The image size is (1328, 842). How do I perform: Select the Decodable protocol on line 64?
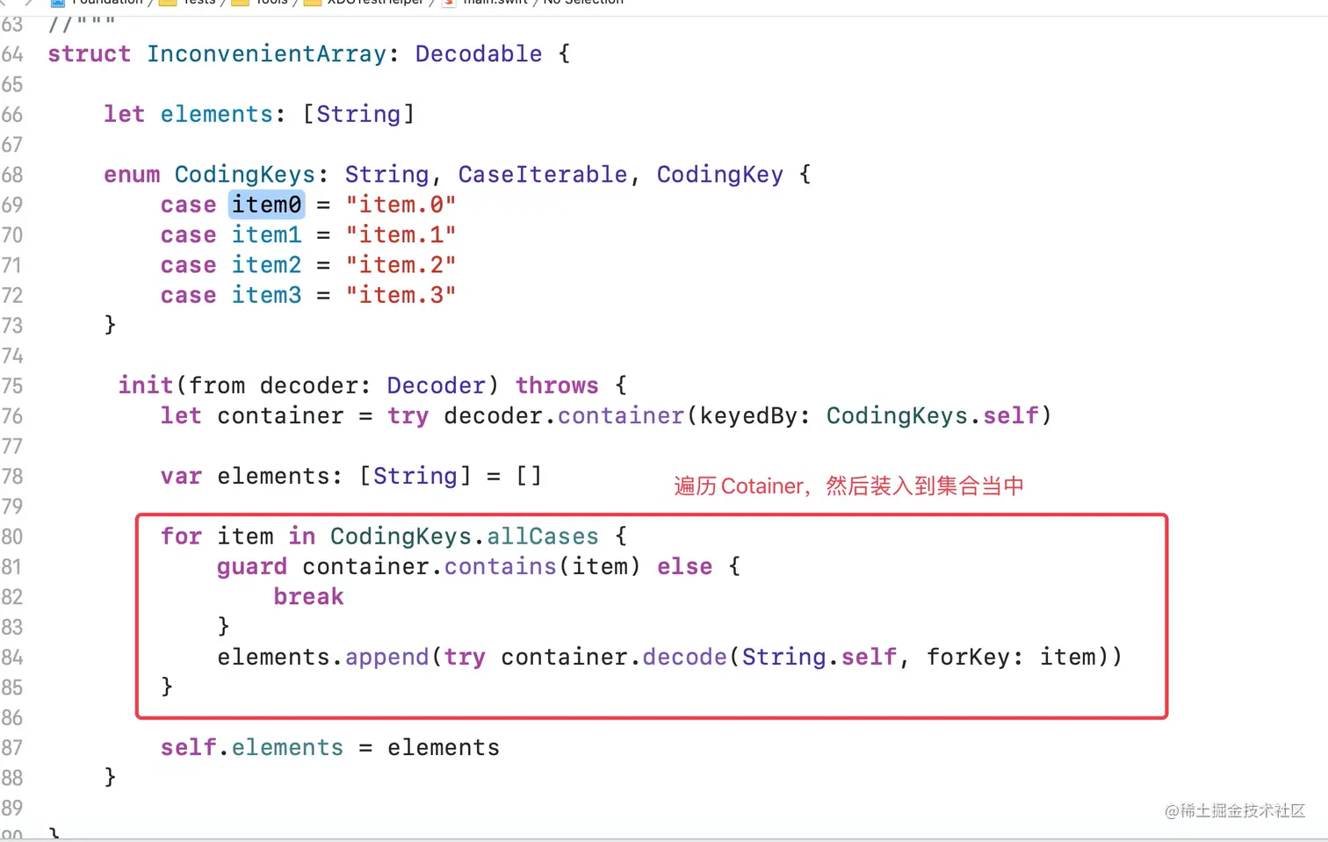[x=479, y=54]
